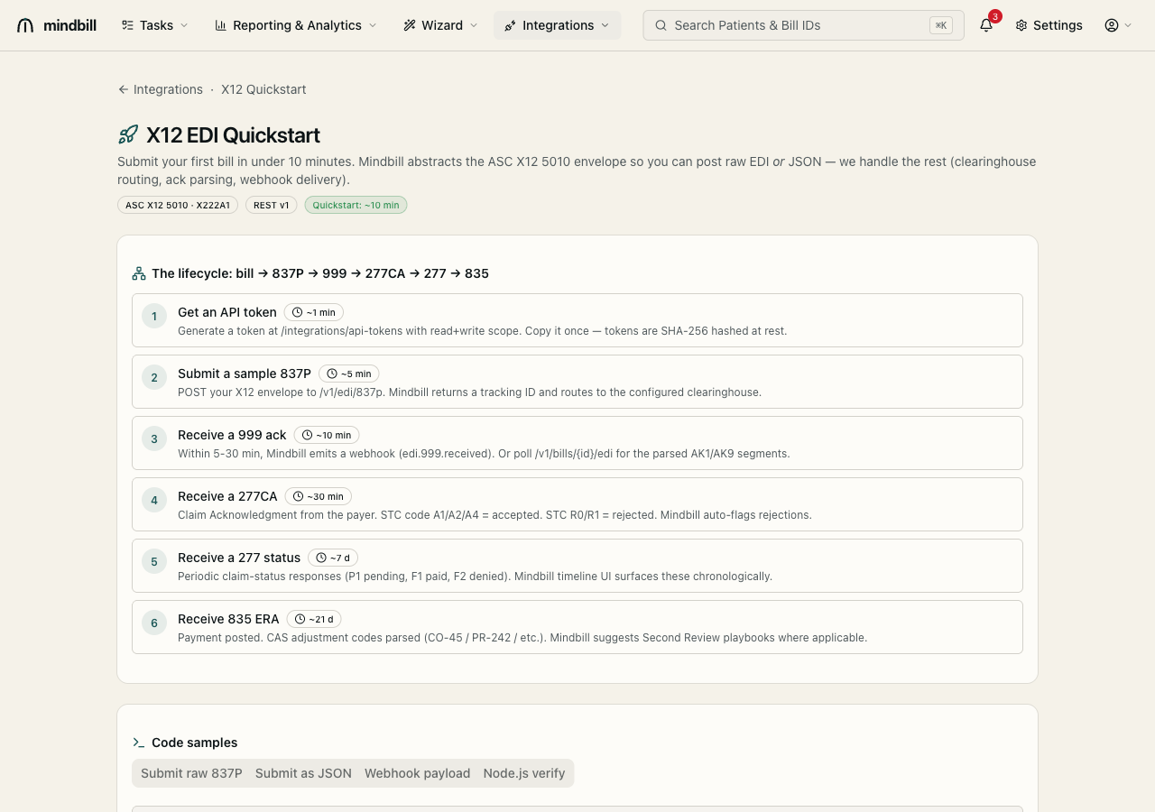Expand the Integrations dropdown chevron
Viewport: 1155px width, 812px height.
[x=605, y=25]
